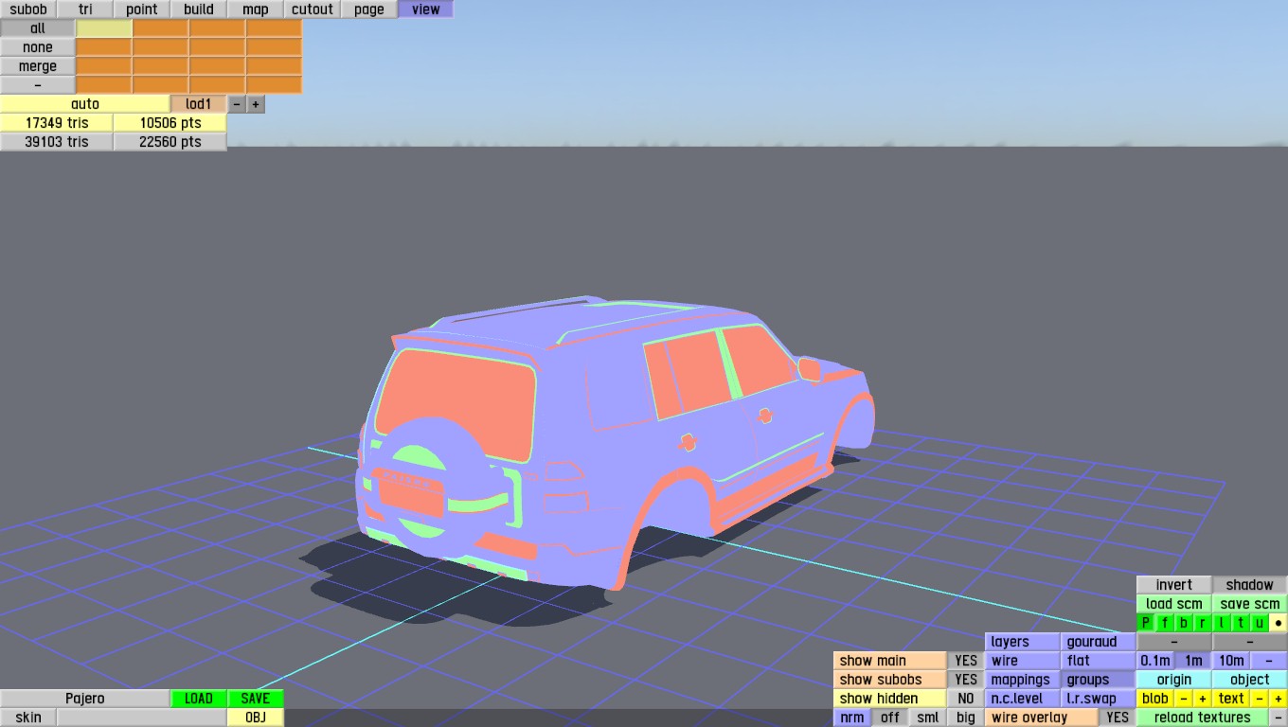Screen dimensions: 1288x727
Task: Open the tri tab
Action: (85, 9)
